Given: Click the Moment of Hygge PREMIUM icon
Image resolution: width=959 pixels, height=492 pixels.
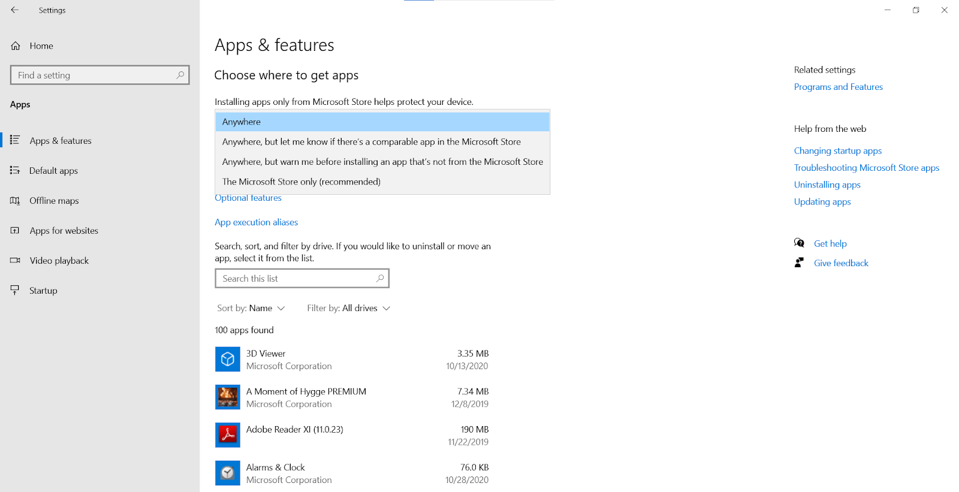Looking at the screenshot, I should coord(228,397).
